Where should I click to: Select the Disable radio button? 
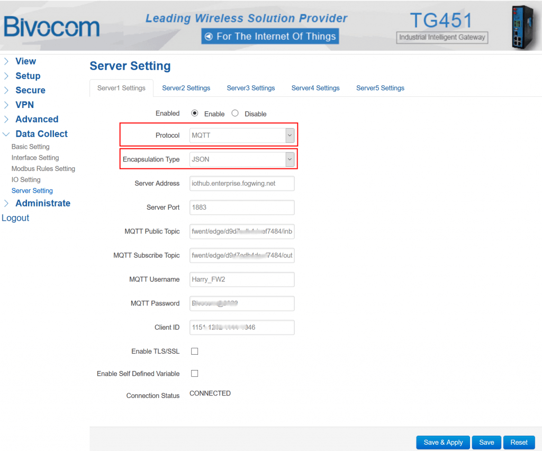[235, 113]
